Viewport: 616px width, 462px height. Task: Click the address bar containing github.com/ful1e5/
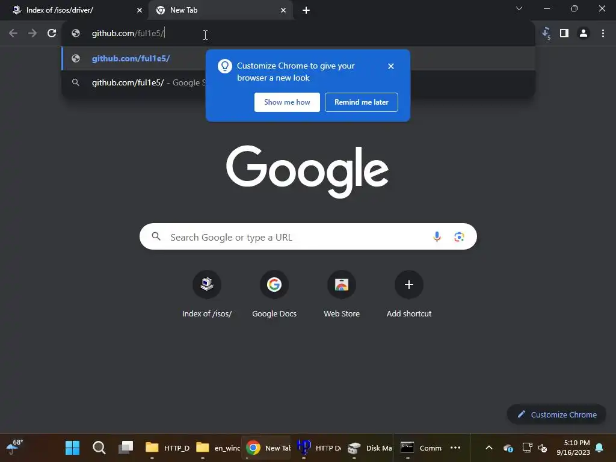(x=298, y=34)
